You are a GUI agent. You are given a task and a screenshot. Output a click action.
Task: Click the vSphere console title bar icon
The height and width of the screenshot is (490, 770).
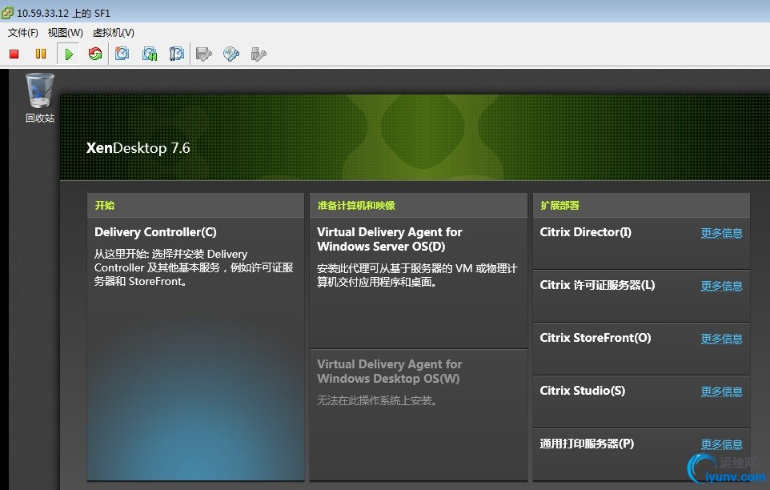(7, 13)
